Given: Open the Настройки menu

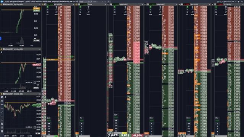Looking at the screenshot, I should [14, 2].
